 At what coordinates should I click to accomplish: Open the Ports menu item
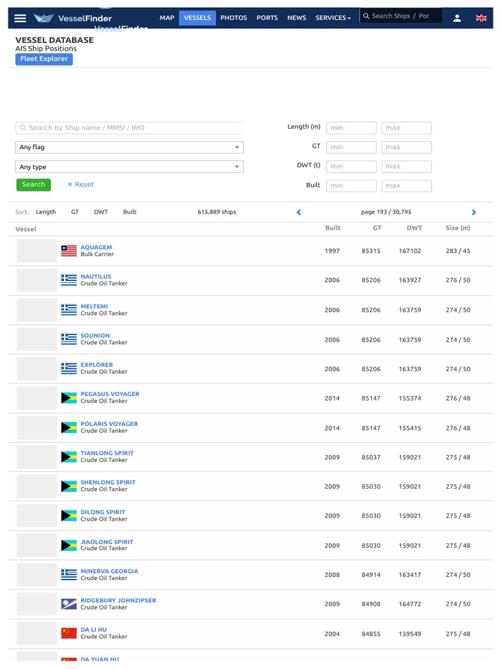click(267, 18)
